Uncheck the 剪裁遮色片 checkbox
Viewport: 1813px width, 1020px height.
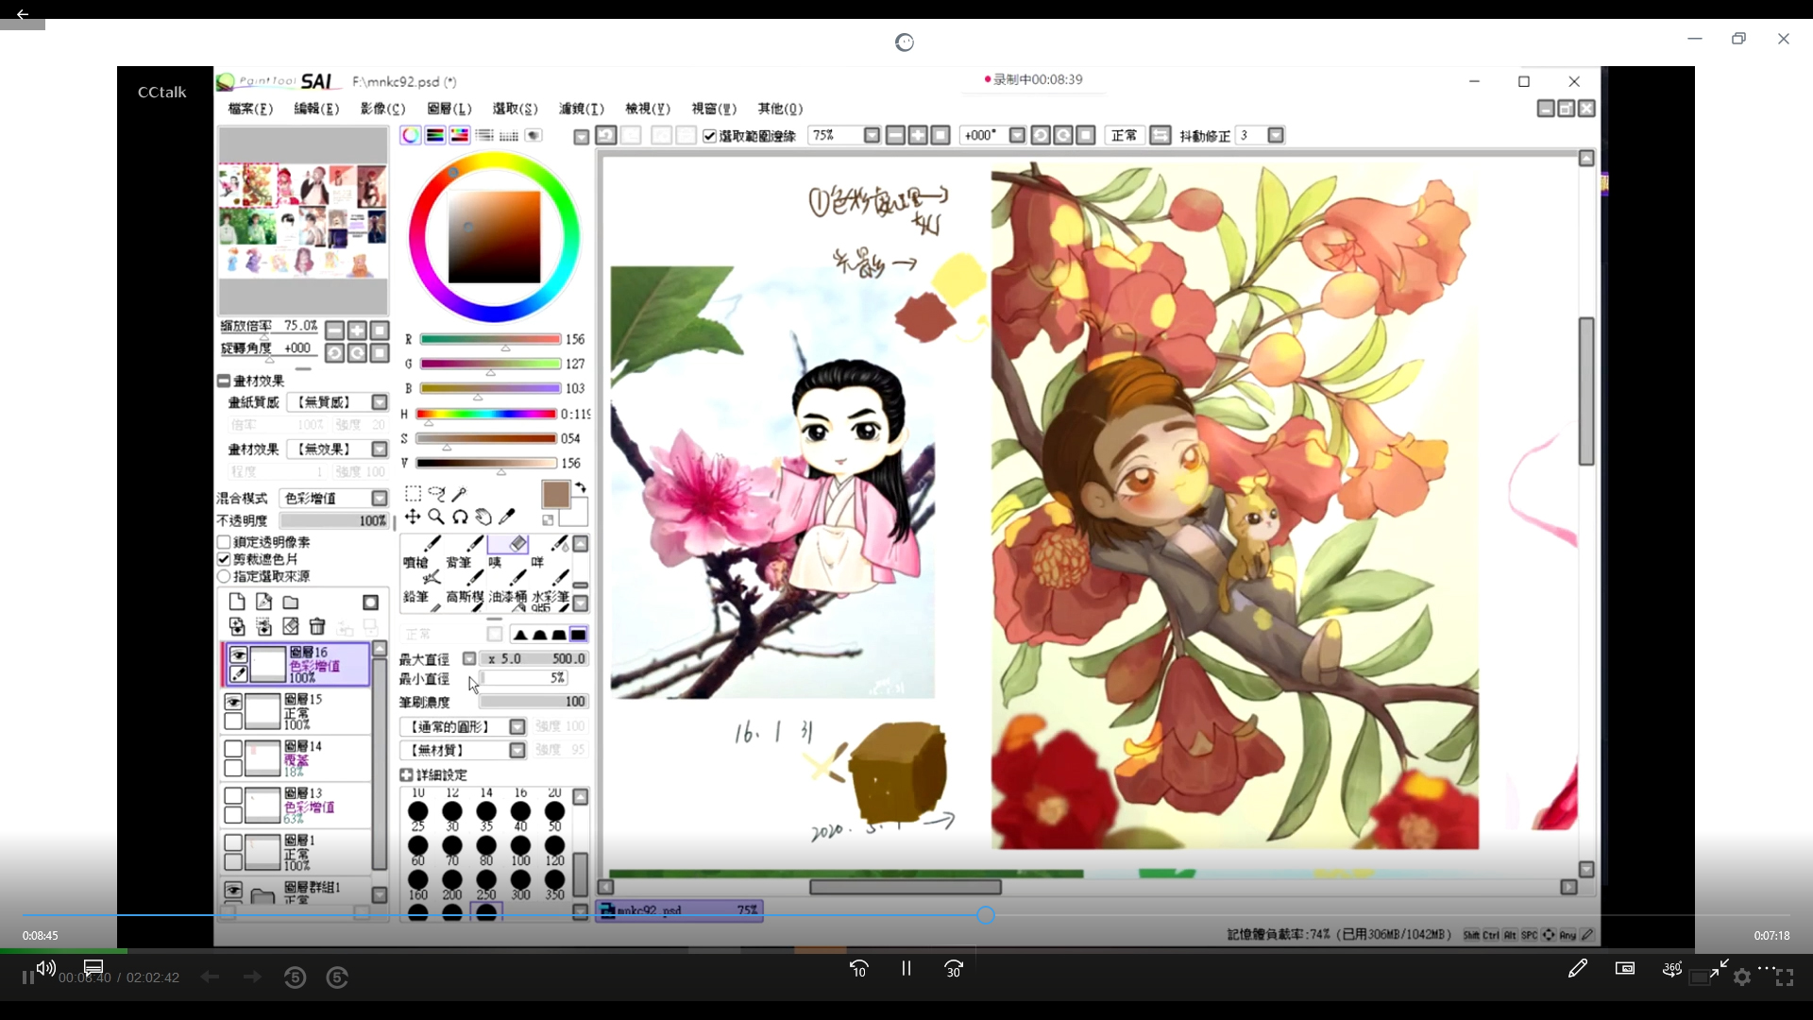coord(224,559)
